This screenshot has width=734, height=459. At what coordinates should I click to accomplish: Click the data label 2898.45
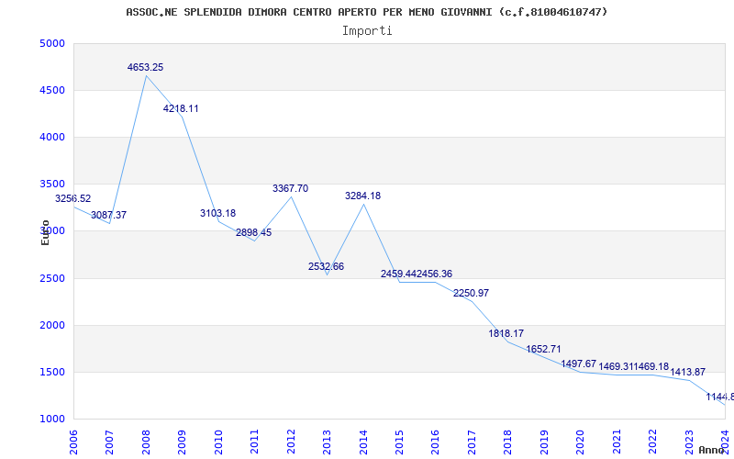click(x=254, y=233)
